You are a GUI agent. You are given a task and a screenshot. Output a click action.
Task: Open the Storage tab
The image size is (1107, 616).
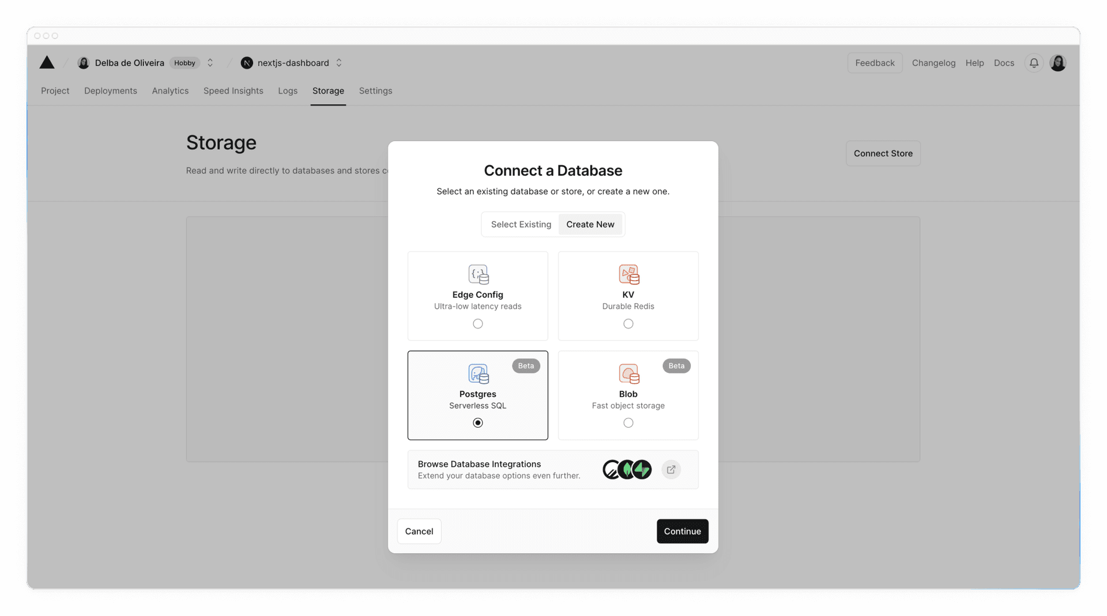tap(328, 90)
